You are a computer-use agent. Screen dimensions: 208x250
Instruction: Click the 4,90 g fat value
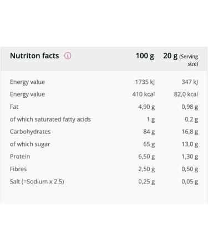click(x=146, y=107)
